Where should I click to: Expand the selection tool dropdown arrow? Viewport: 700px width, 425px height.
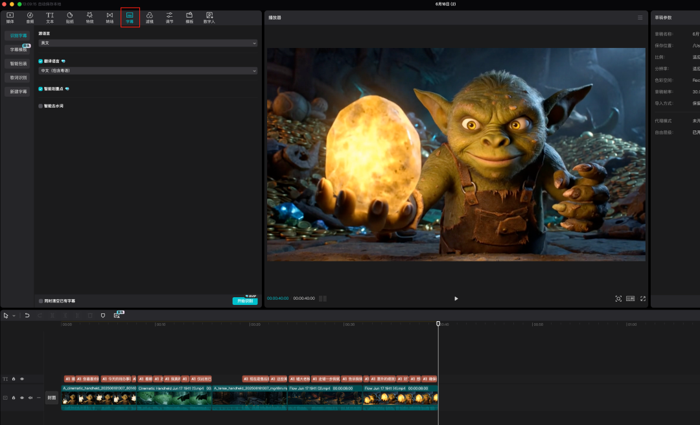point(14,315)
